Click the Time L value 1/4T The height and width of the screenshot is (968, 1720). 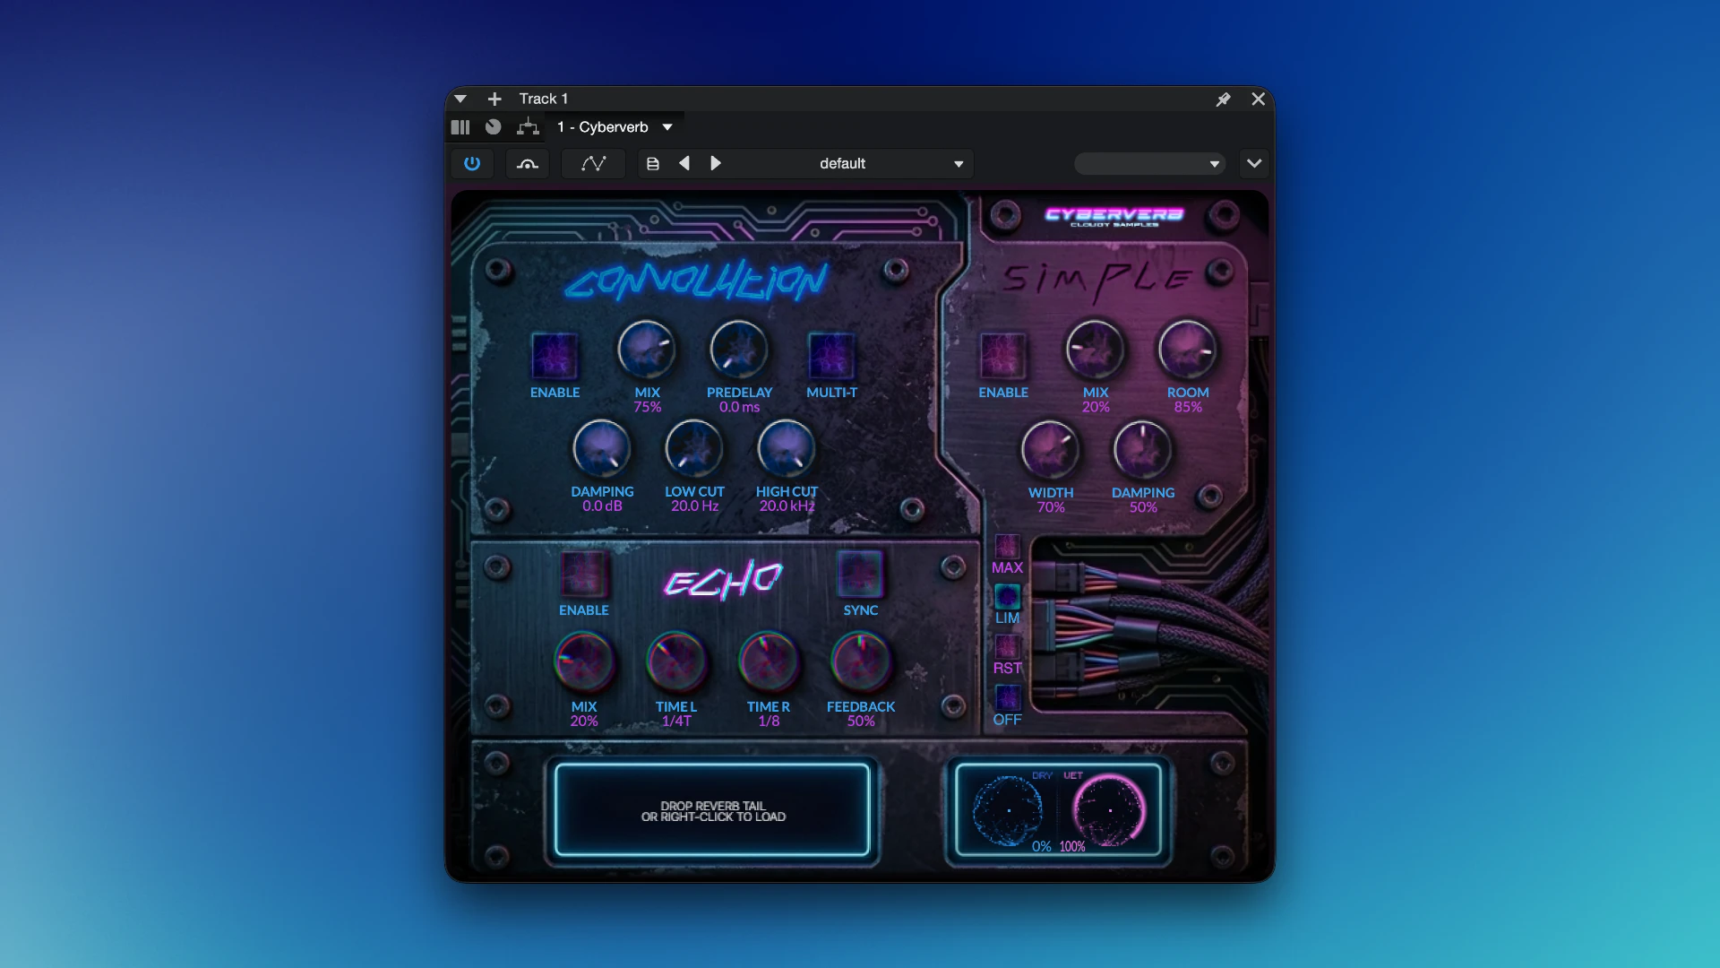(x=676, y=721)
